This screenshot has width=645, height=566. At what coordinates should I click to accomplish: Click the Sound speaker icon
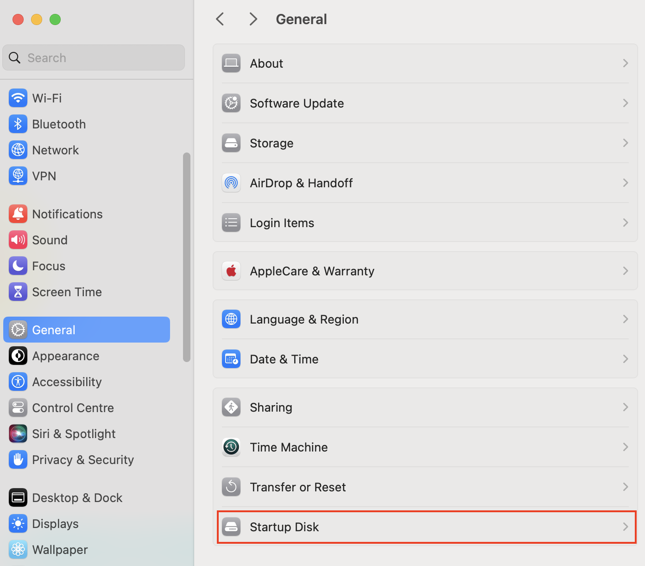(18, 240)
